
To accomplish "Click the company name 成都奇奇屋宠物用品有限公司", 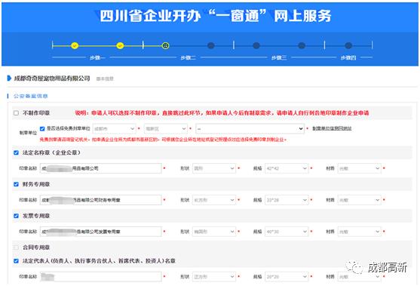I will click(x=52, y=78).
